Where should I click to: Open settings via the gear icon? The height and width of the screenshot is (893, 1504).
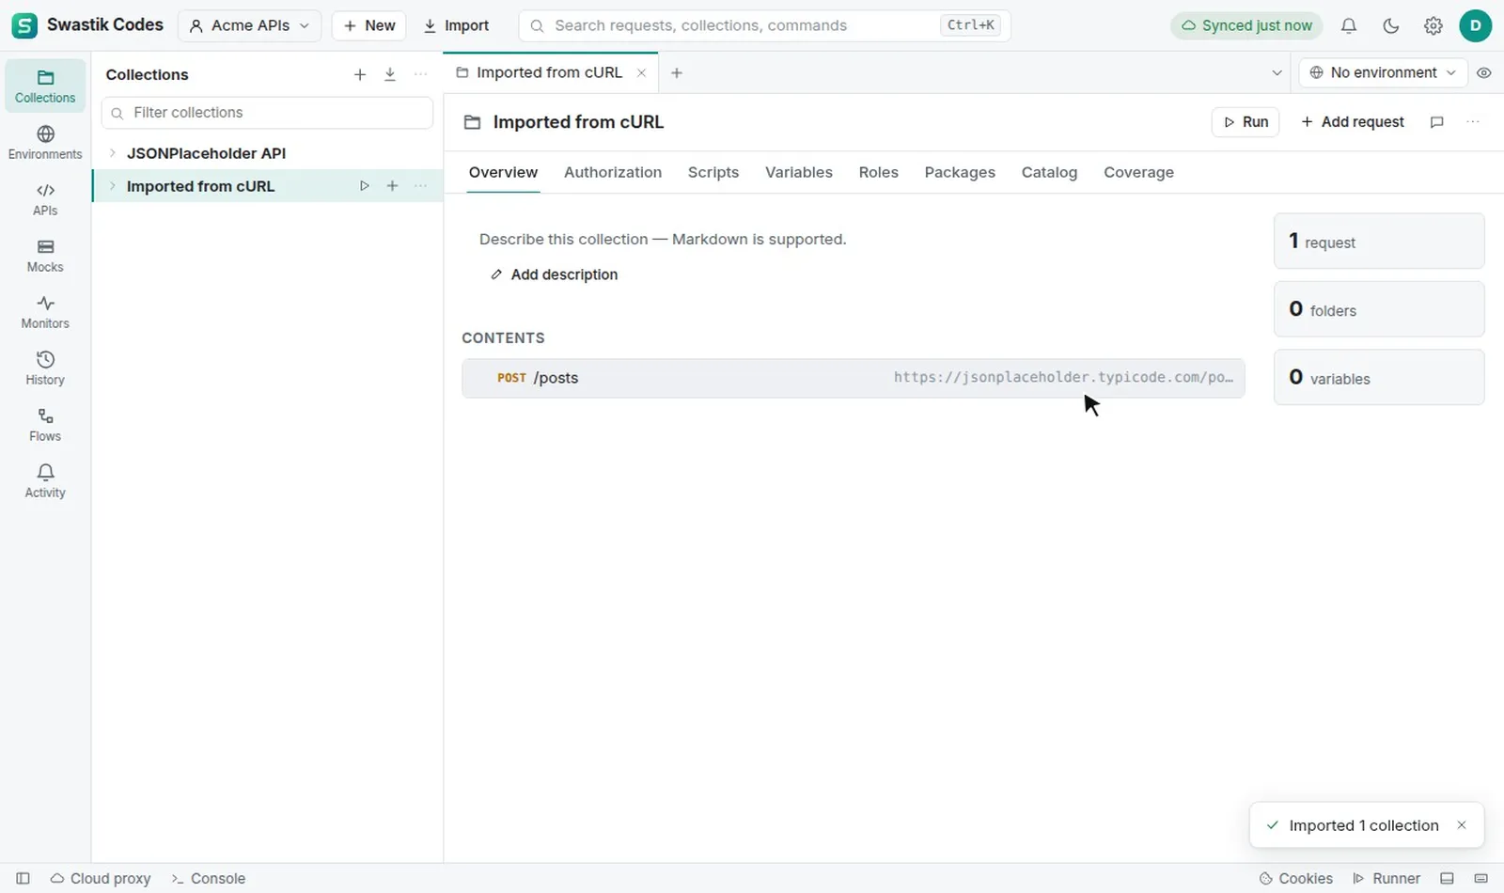(x=1433, y=25)
